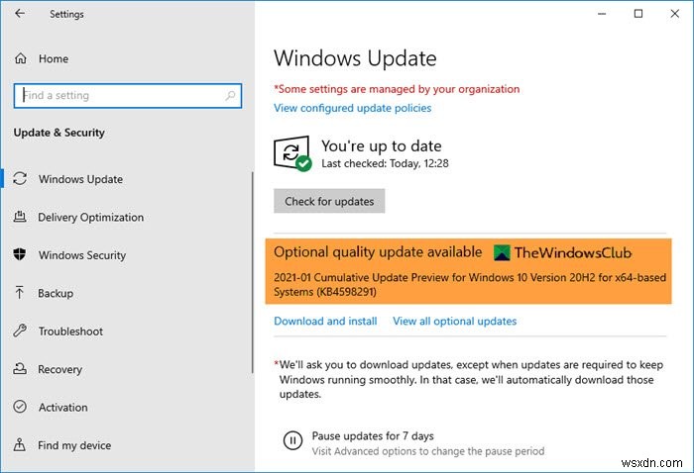Click the Backup arrow icon
The width and height of the screenshot is (694, 473).
(20, 292)
